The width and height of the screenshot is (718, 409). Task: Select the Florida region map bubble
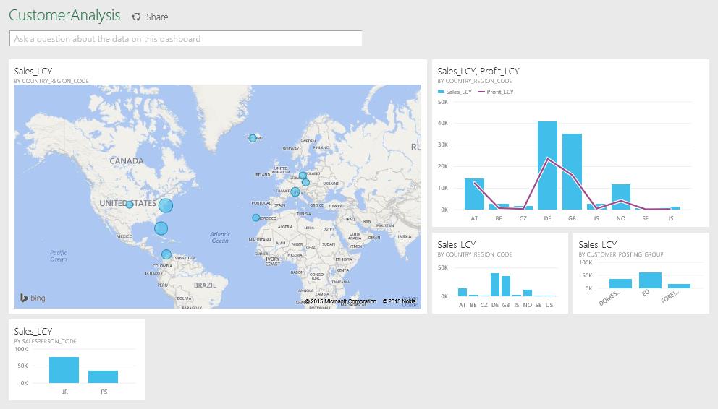(161, 228)
